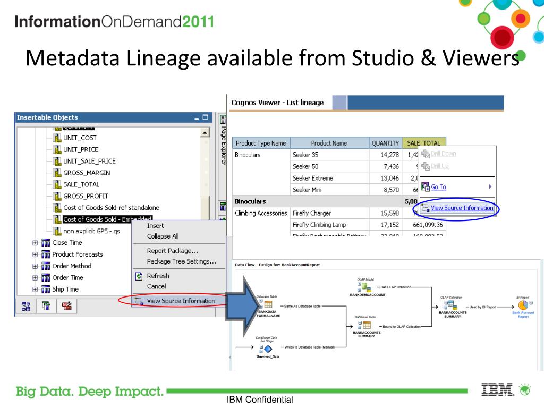Screen dimensions: 544x408
Task: Click the Close Time dimension icon
Action: [46, 242]
